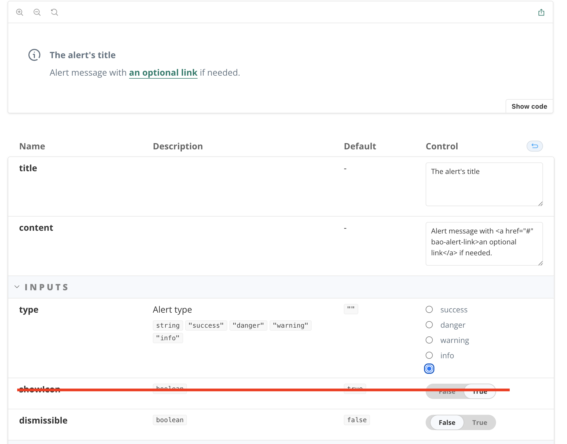
Task: Zoom out of the preview canvas
Action: [x=37, y=12]
